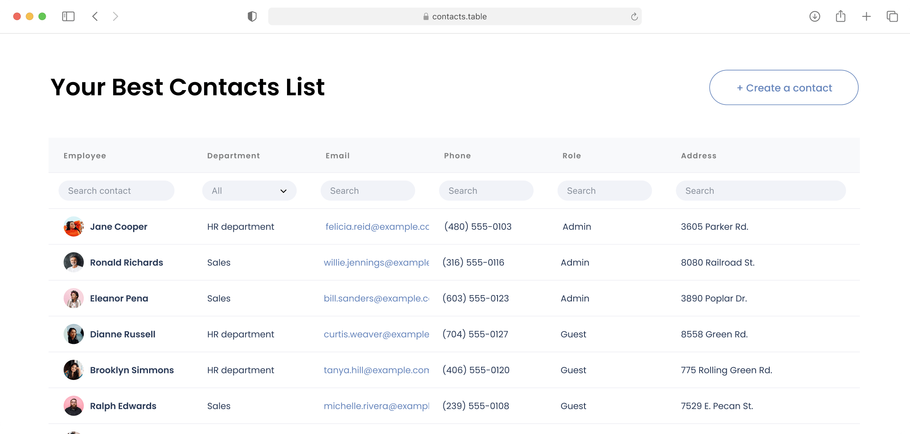
Task: Open felicia.reid@example.com email link
Action: point(377,227)
